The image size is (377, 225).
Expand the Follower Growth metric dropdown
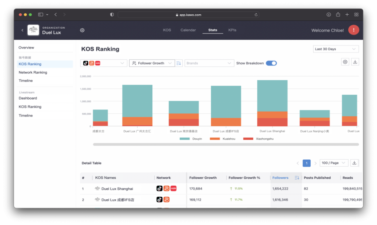(152, 63)
